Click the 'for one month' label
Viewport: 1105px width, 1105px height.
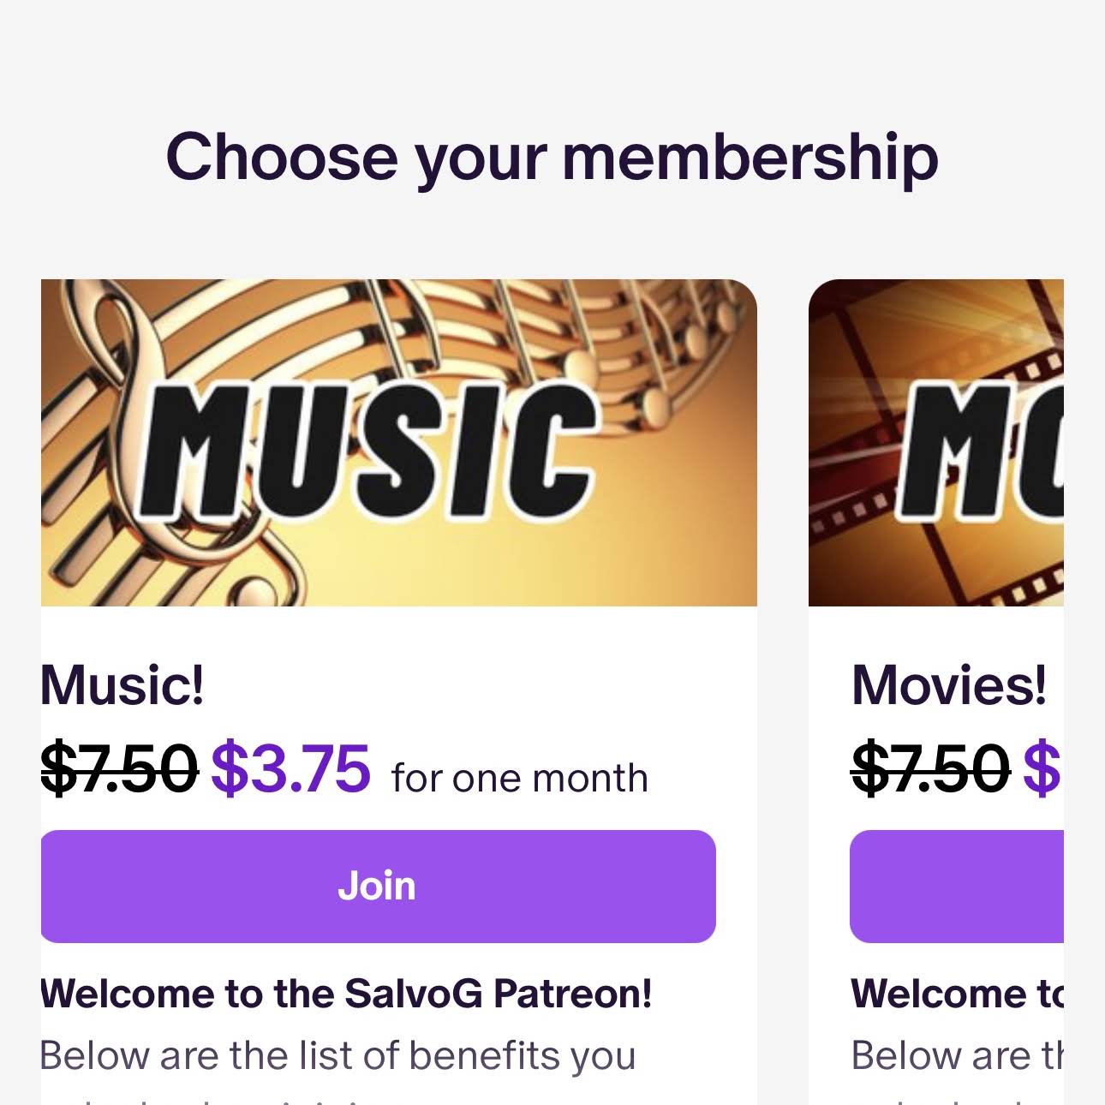[x=519, y=779]
